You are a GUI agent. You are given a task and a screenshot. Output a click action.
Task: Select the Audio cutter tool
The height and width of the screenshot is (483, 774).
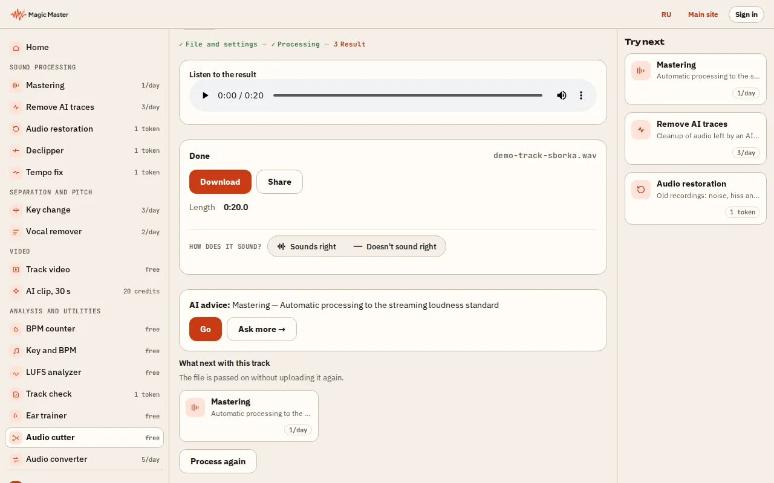(x=84, y=438)
